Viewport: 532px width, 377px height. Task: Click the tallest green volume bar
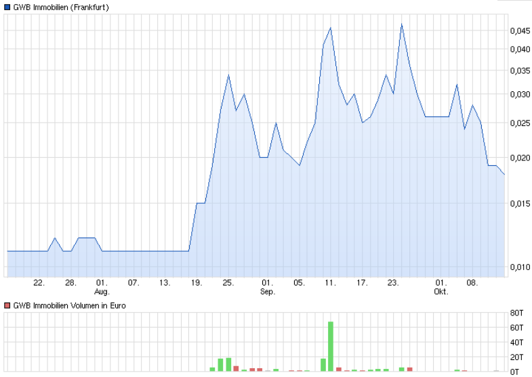pyautogui.click(x=331, y=346)
